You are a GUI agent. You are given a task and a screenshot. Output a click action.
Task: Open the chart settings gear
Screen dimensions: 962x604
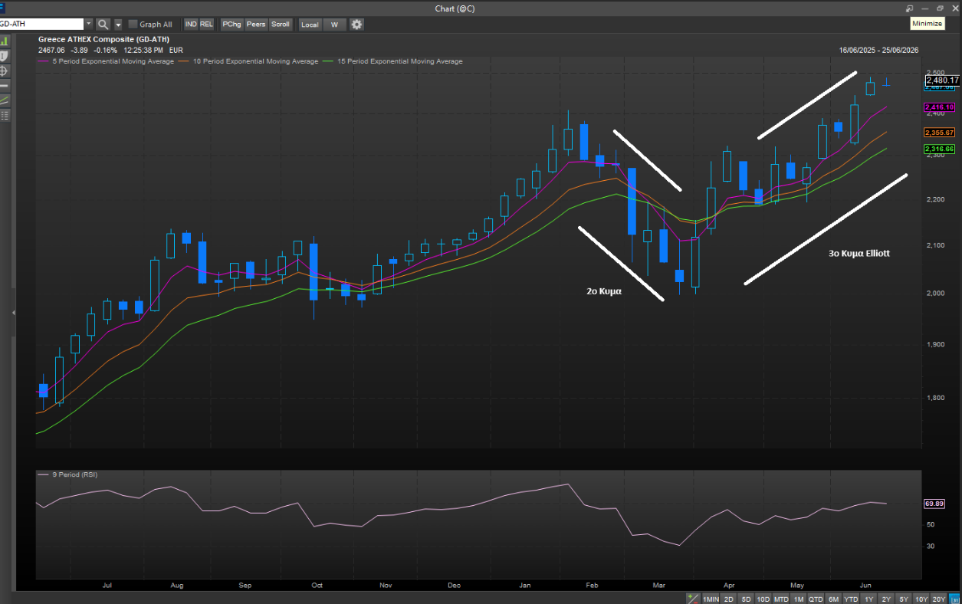point(356,25)
